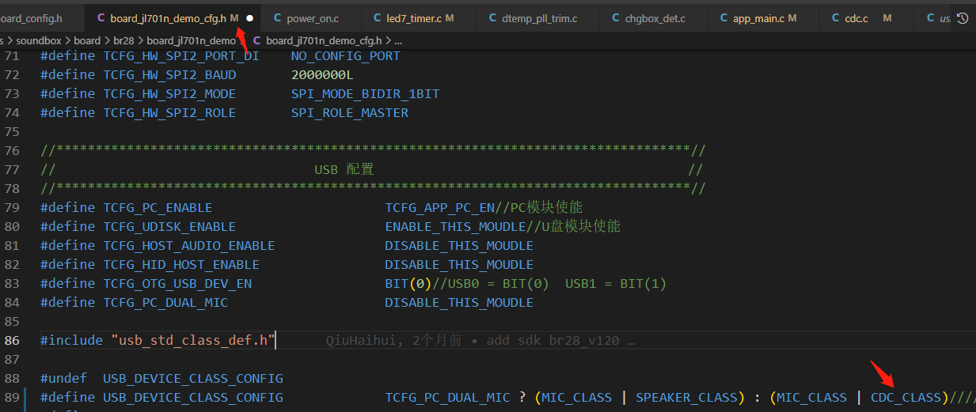Click DISABLE_THIS_MOUDLE on TCFG_HID_HOST_ENABLE line
Viewport: 976px width, 412px height.
459,264
